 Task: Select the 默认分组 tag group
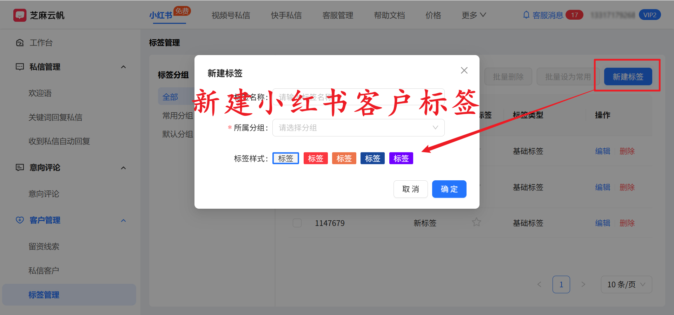[178, 134]
